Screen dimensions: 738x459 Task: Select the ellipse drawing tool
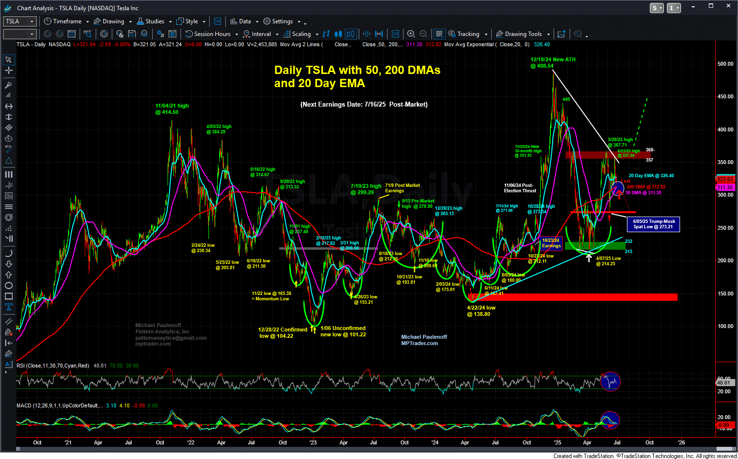(x=9, y=285)
